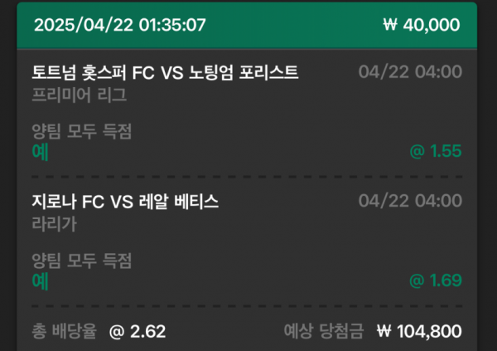Select the ₩ 40,000 stake amount
Screen dimensions: 497x351
[422, 25]
